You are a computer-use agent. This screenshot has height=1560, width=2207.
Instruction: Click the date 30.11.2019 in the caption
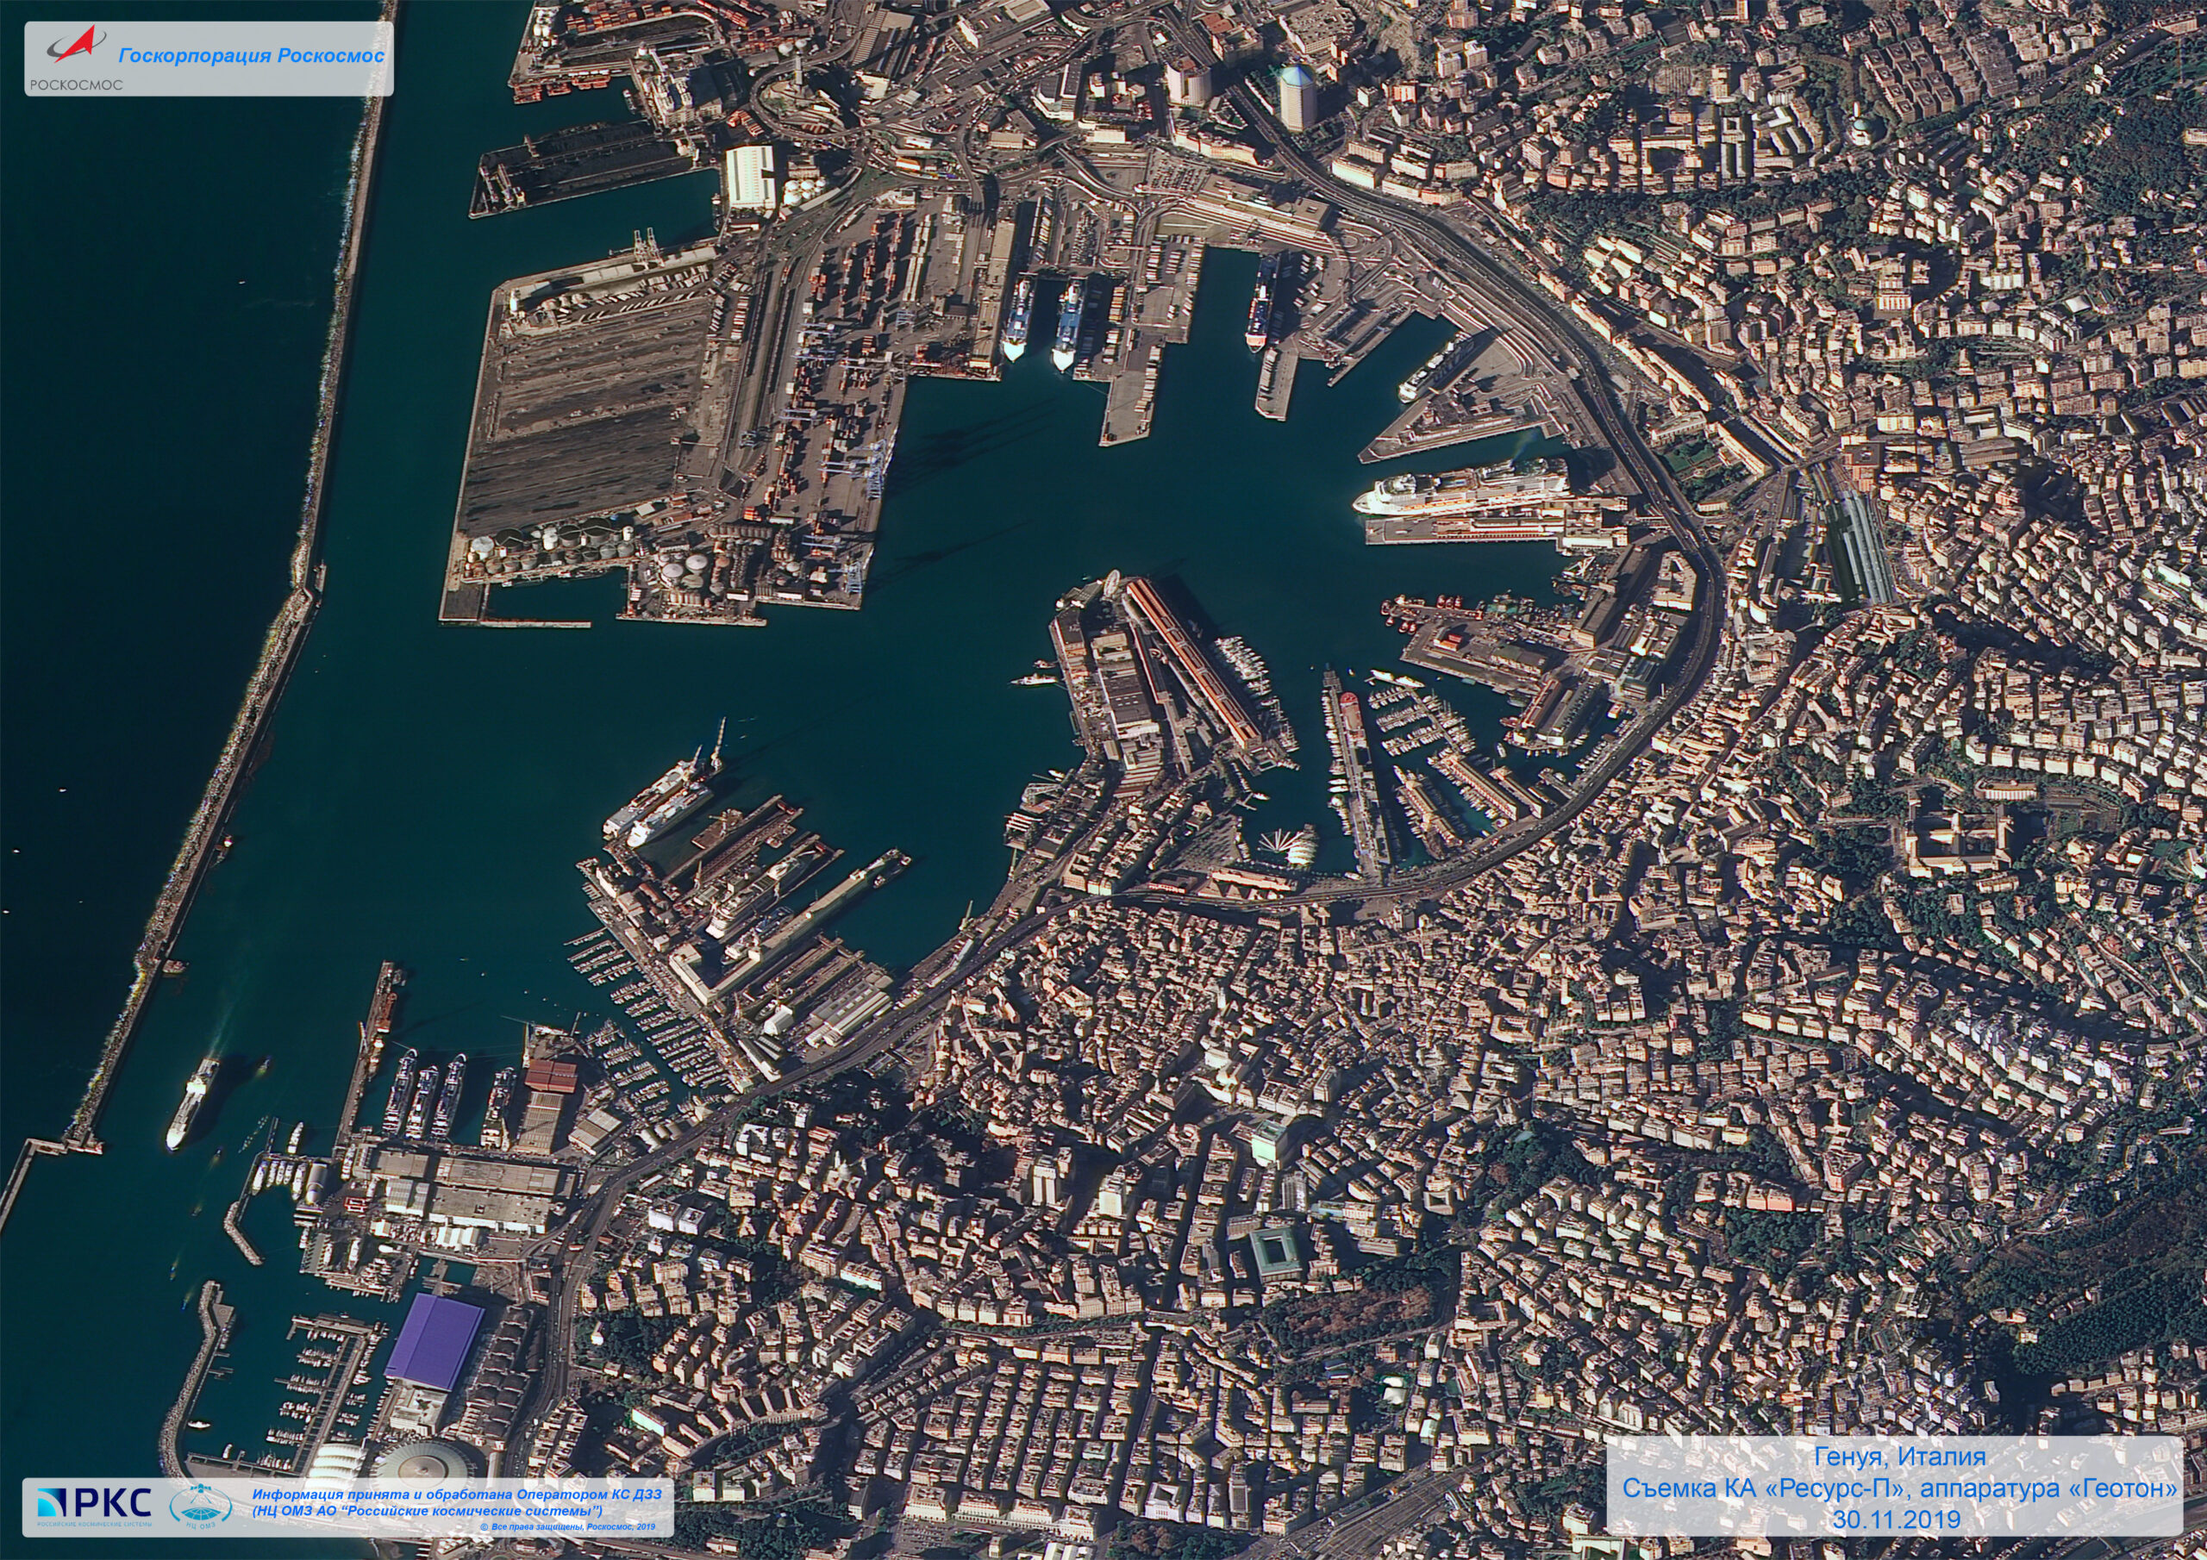pos(1895,1519)
